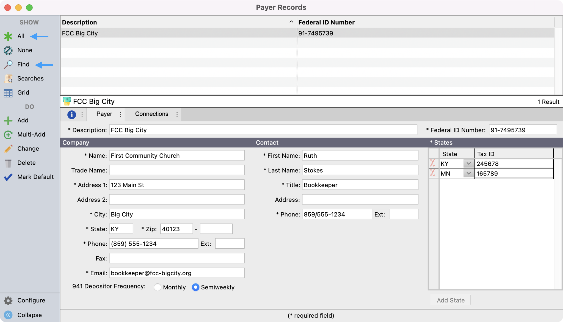
Task: Click the Delete trash icon
Action: click(x=8, y=163)
